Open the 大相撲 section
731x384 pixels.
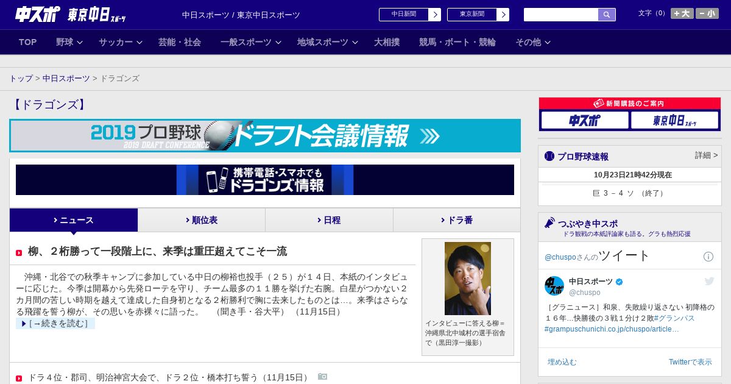tap(387, 42)
